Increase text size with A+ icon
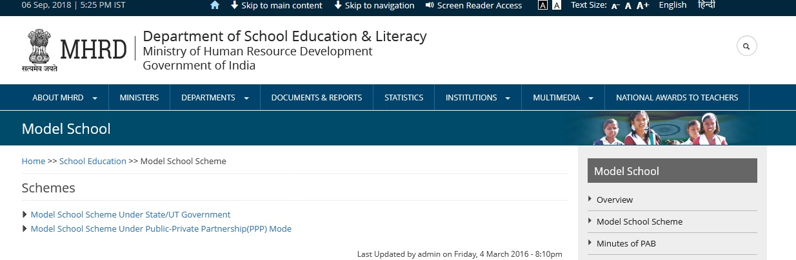This screenshot has height=260, width=796. pos(642,6)
